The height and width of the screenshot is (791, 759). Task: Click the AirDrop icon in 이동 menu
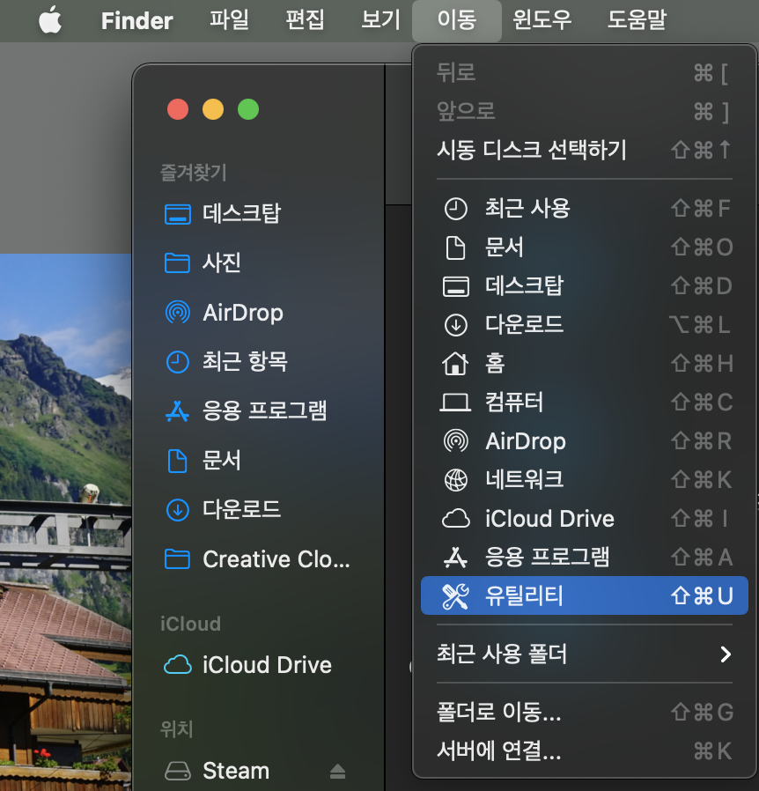coord(456,441)
